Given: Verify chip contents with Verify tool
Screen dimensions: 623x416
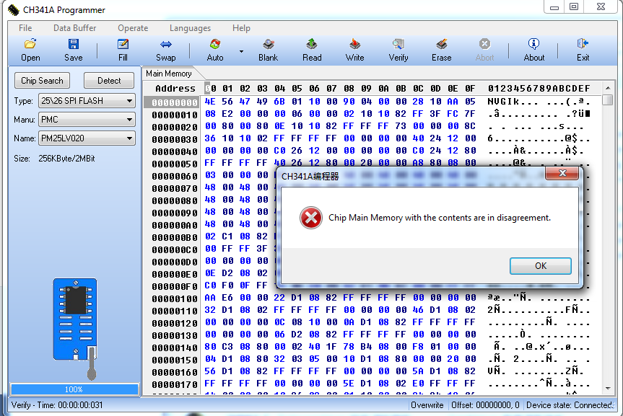Looking at the screenshot, I should click(398, 50).
